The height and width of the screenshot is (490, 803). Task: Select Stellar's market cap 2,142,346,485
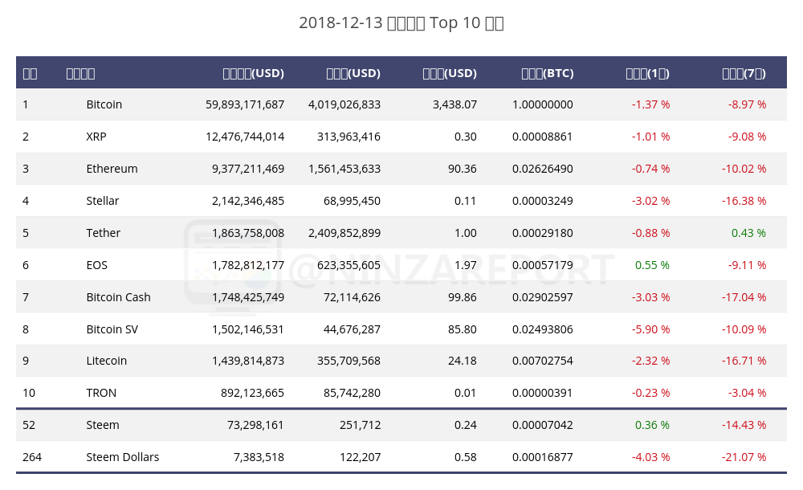click(x=248, y=201)
